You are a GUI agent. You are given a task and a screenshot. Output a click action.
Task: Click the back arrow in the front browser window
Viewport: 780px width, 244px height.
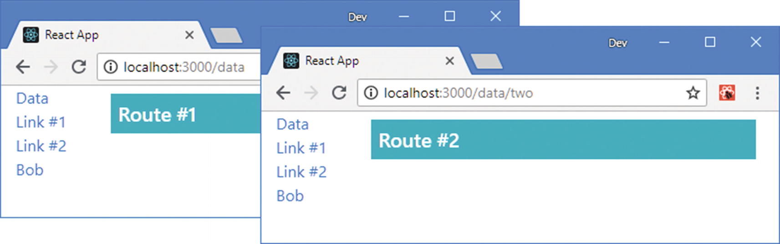tap(283, 93)
